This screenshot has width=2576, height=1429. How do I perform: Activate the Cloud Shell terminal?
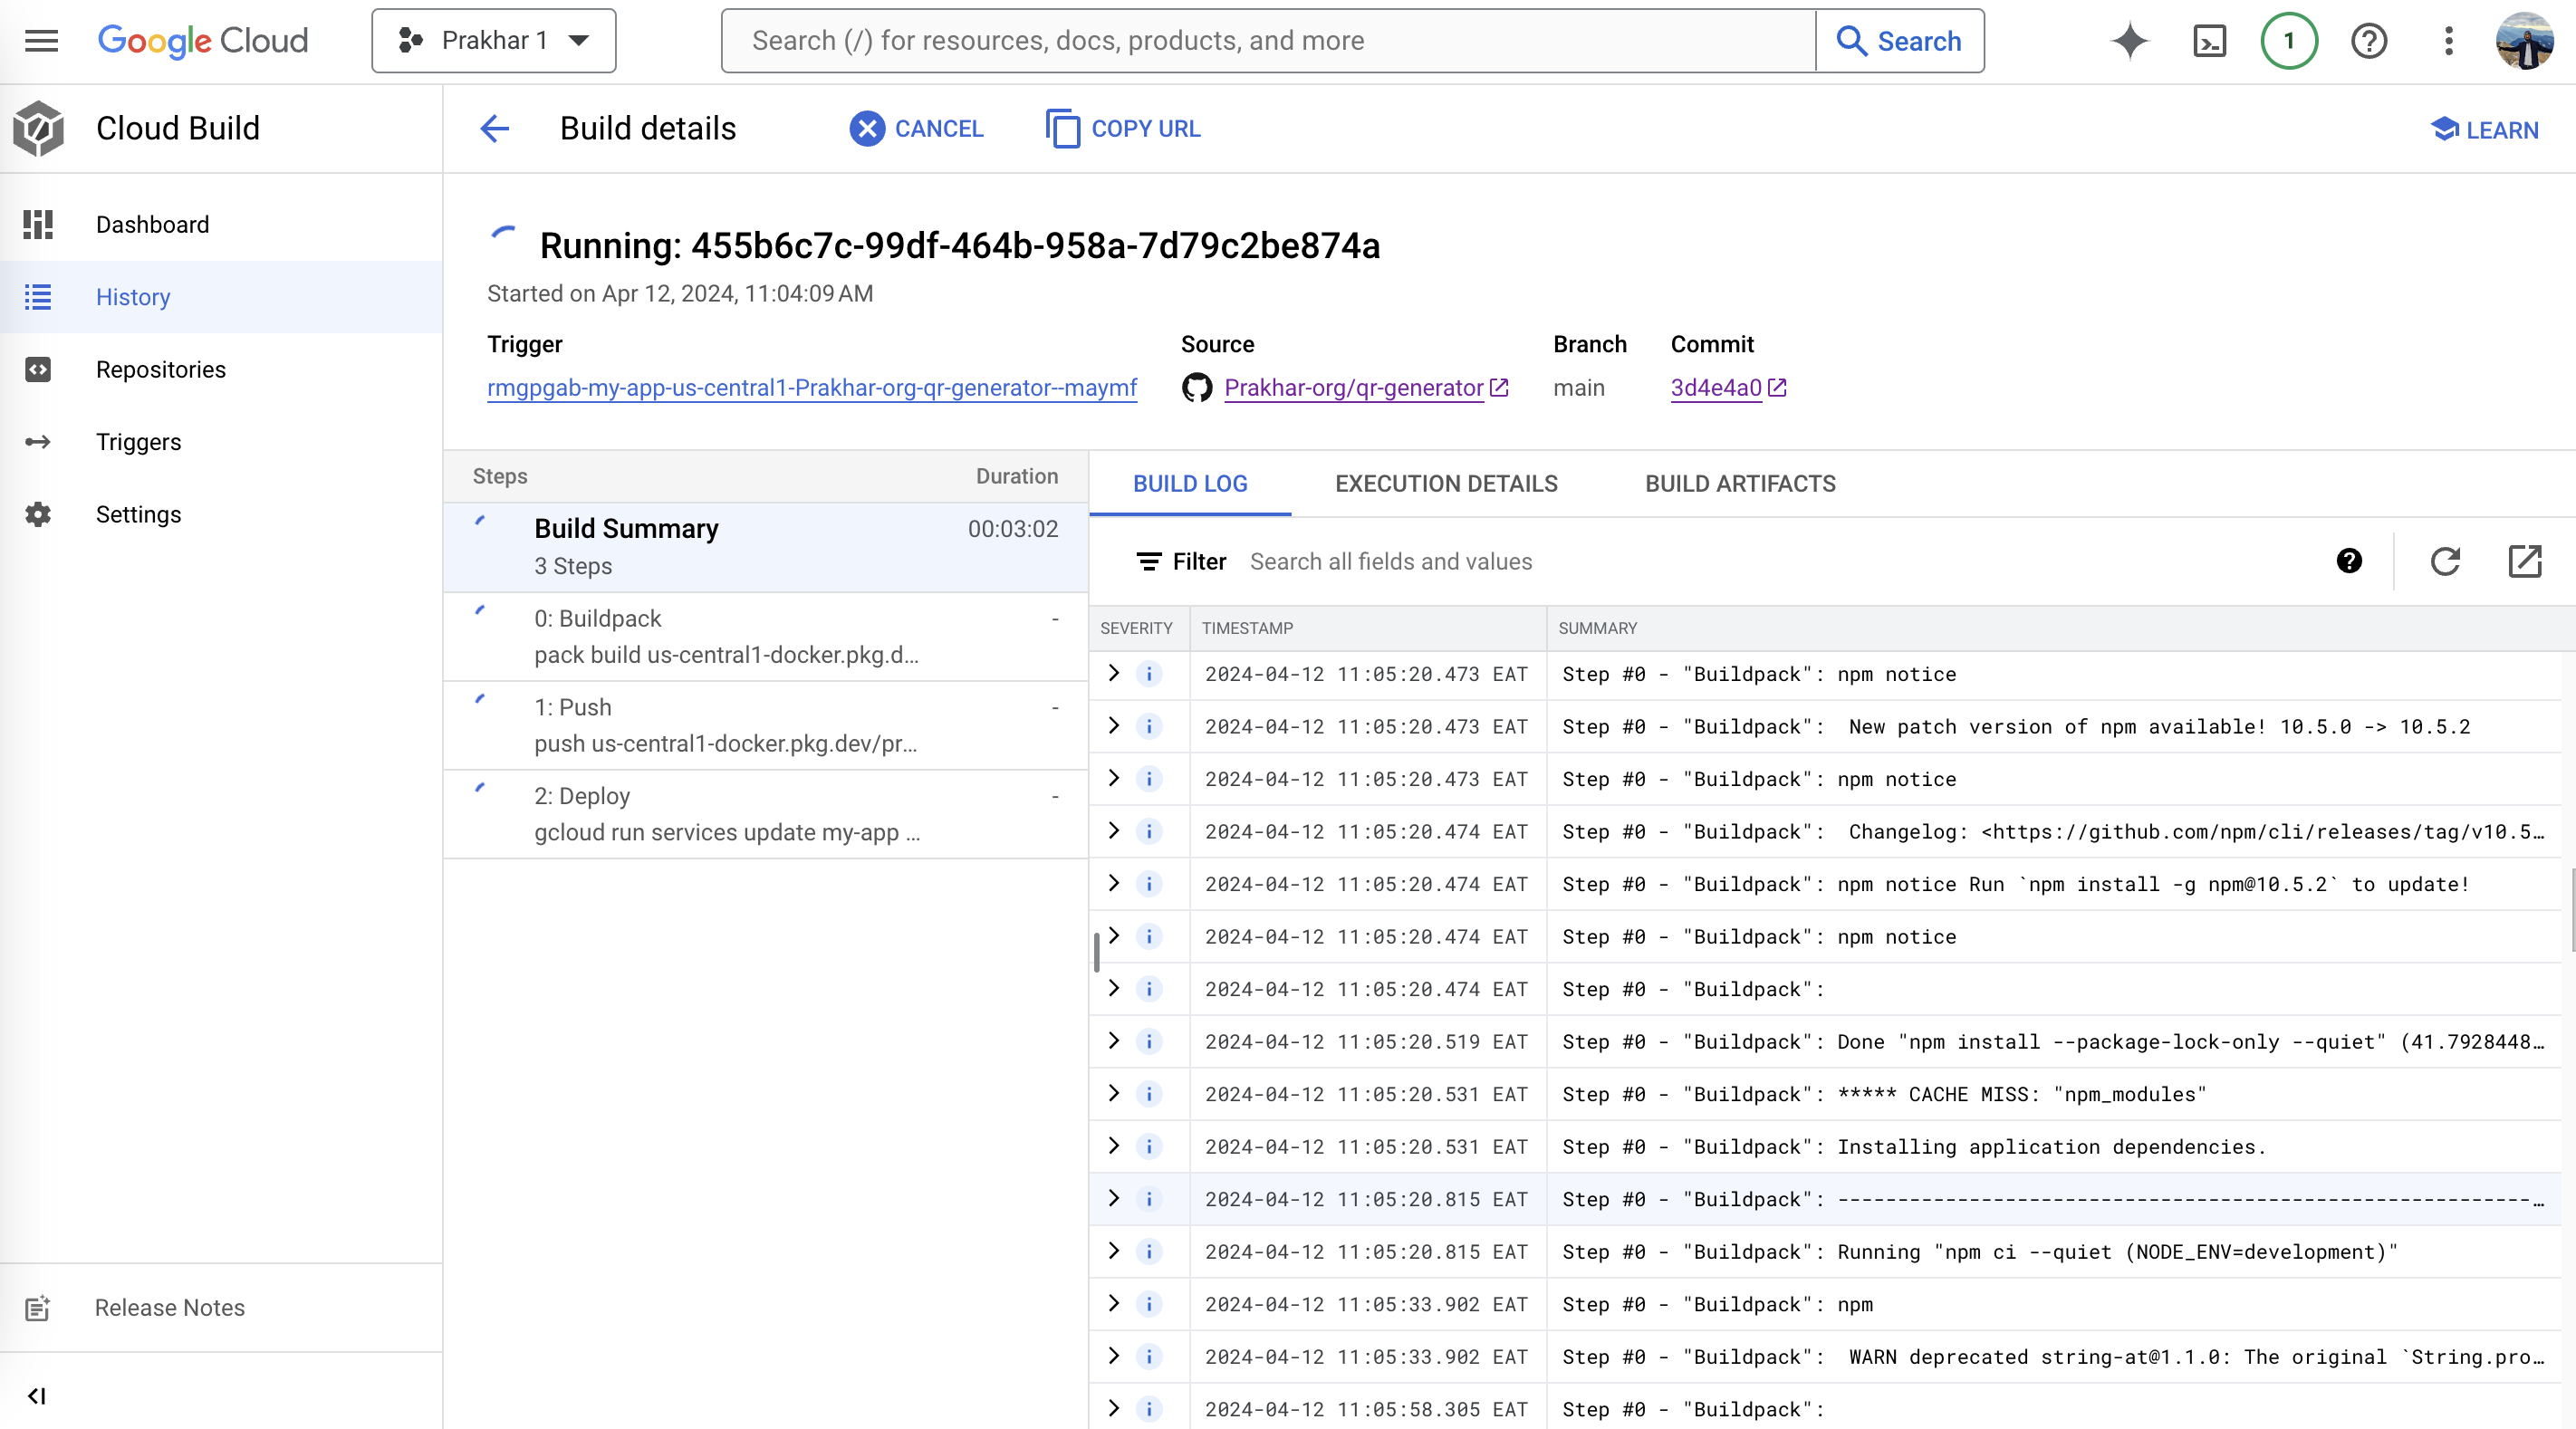tap(2209, 41)
